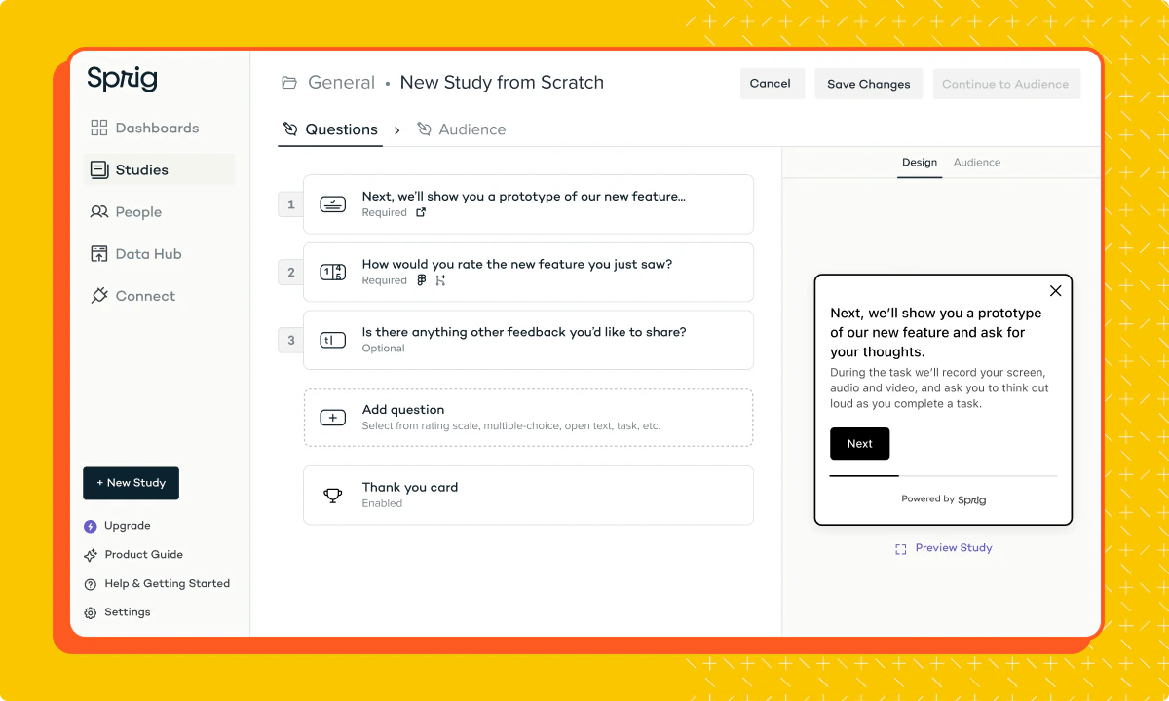Viewport: 1169px width, 701px height.
Task: Open question 3 feedback card
Action: tap(528, 340)
